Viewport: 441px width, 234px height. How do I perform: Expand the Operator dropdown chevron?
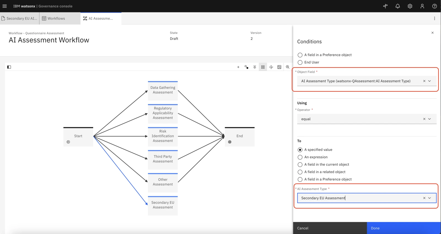click(429, 119)
